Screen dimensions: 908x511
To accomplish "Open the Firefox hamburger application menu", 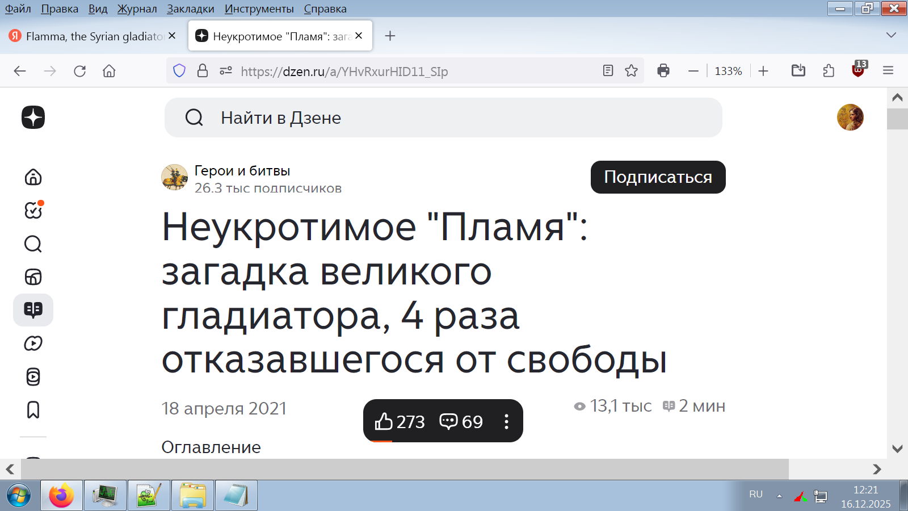I will tap(888, 71).
